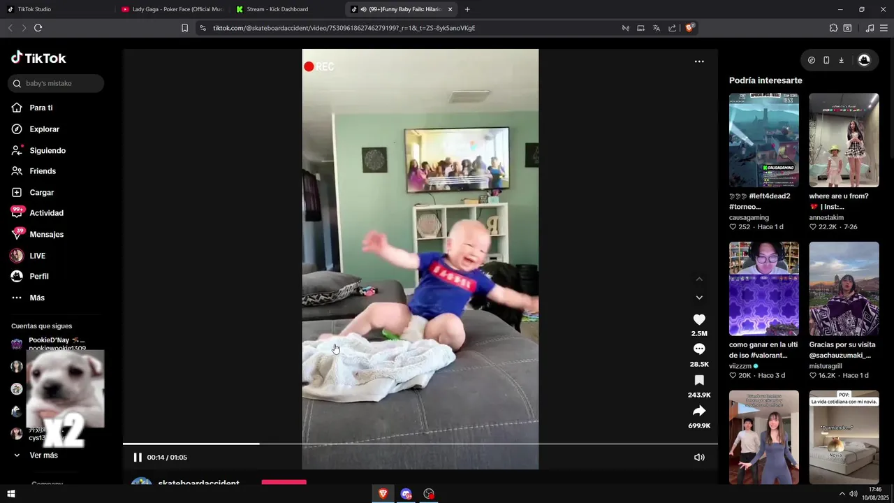Open Brave Shields lion icon
This screenshot has height=503, width=894.
[689, 28]
